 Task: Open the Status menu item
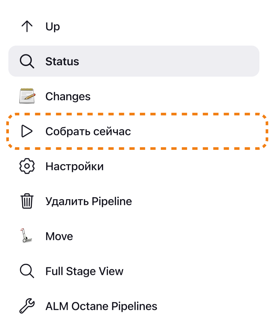click(x=62, y=62)
